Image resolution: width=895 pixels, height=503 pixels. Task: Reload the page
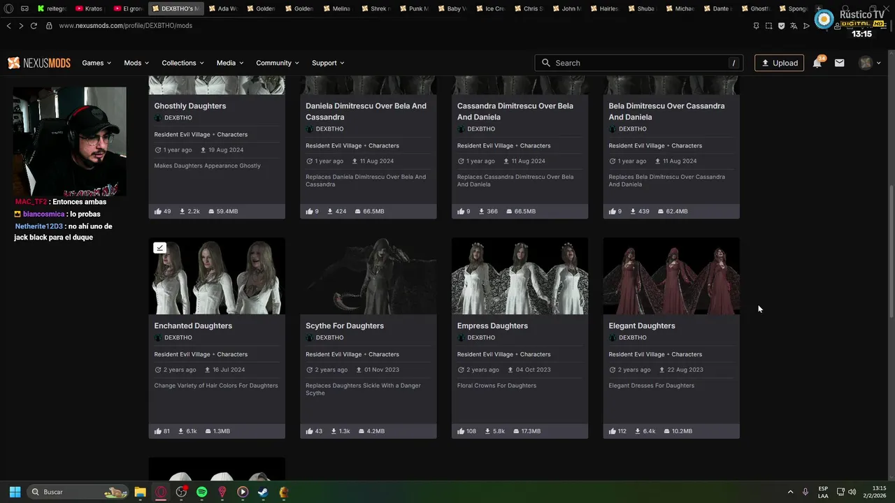[34, 26]
